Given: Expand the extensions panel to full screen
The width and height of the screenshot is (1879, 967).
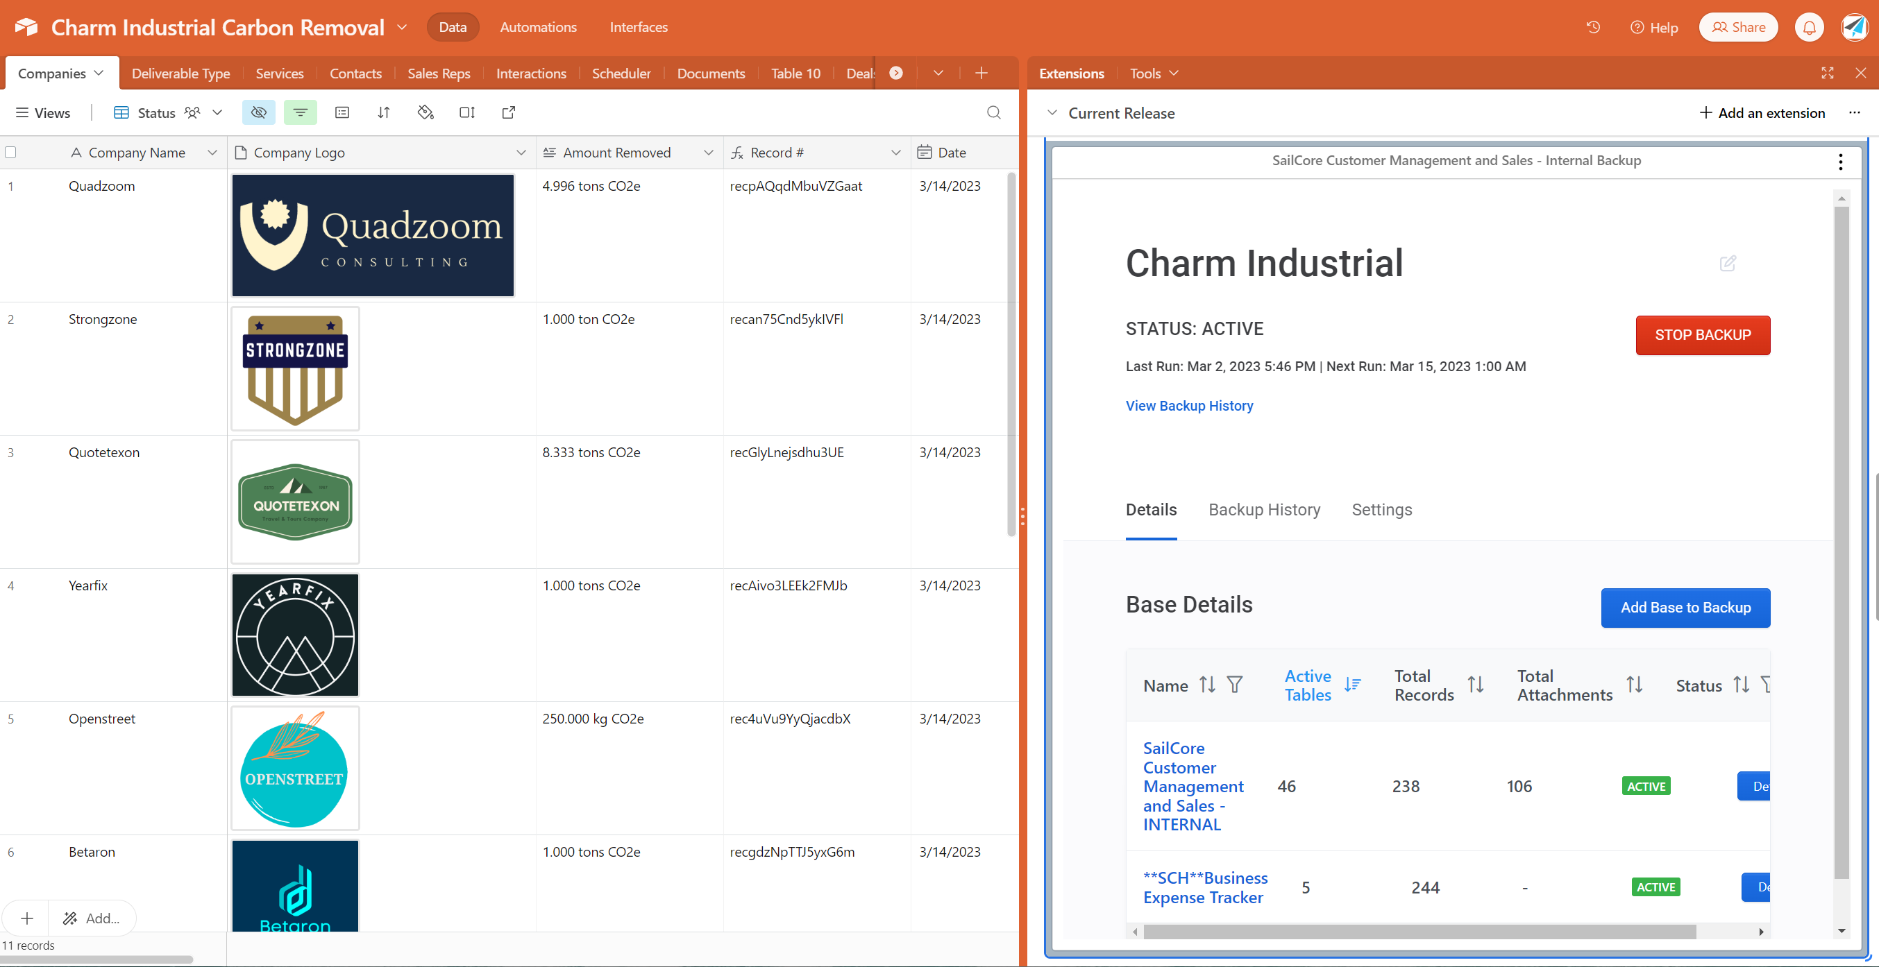Looking at the screenshot, I should (1827, 73).
